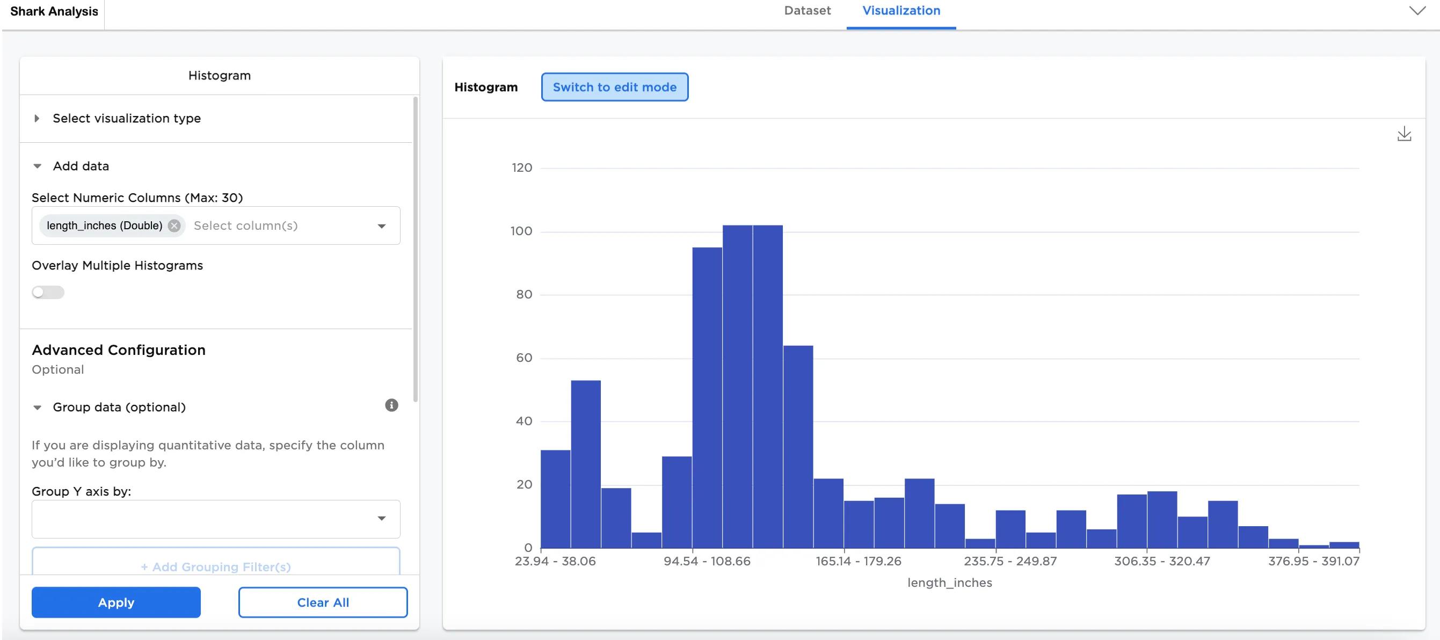Click the Apply button
Screen dimensions: 1440x640
(x=116, y=602)
